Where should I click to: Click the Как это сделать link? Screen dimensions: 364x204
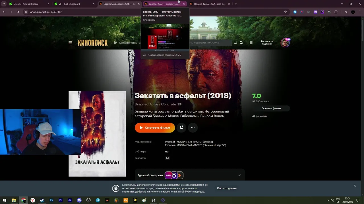point(227,188)
